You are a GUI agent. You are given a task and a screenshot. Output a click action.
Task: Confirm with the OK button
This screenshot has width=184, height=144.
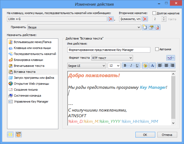pyautogui.click(x=145, y=135)
